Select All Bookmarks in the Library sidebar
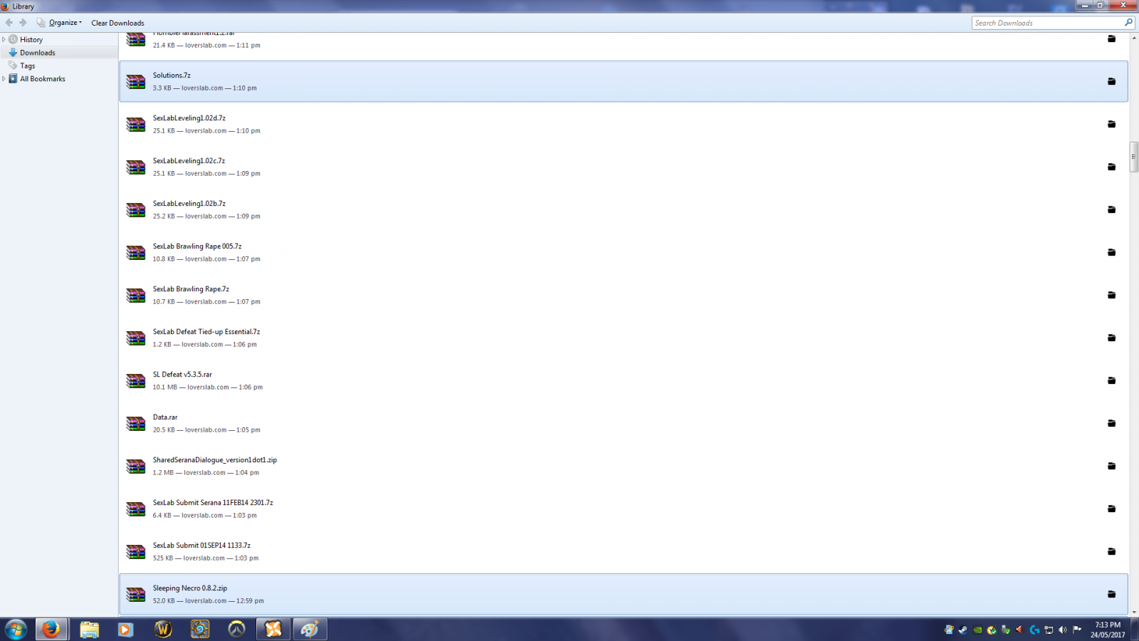1139x641 pixels. [x=43, y=79]
